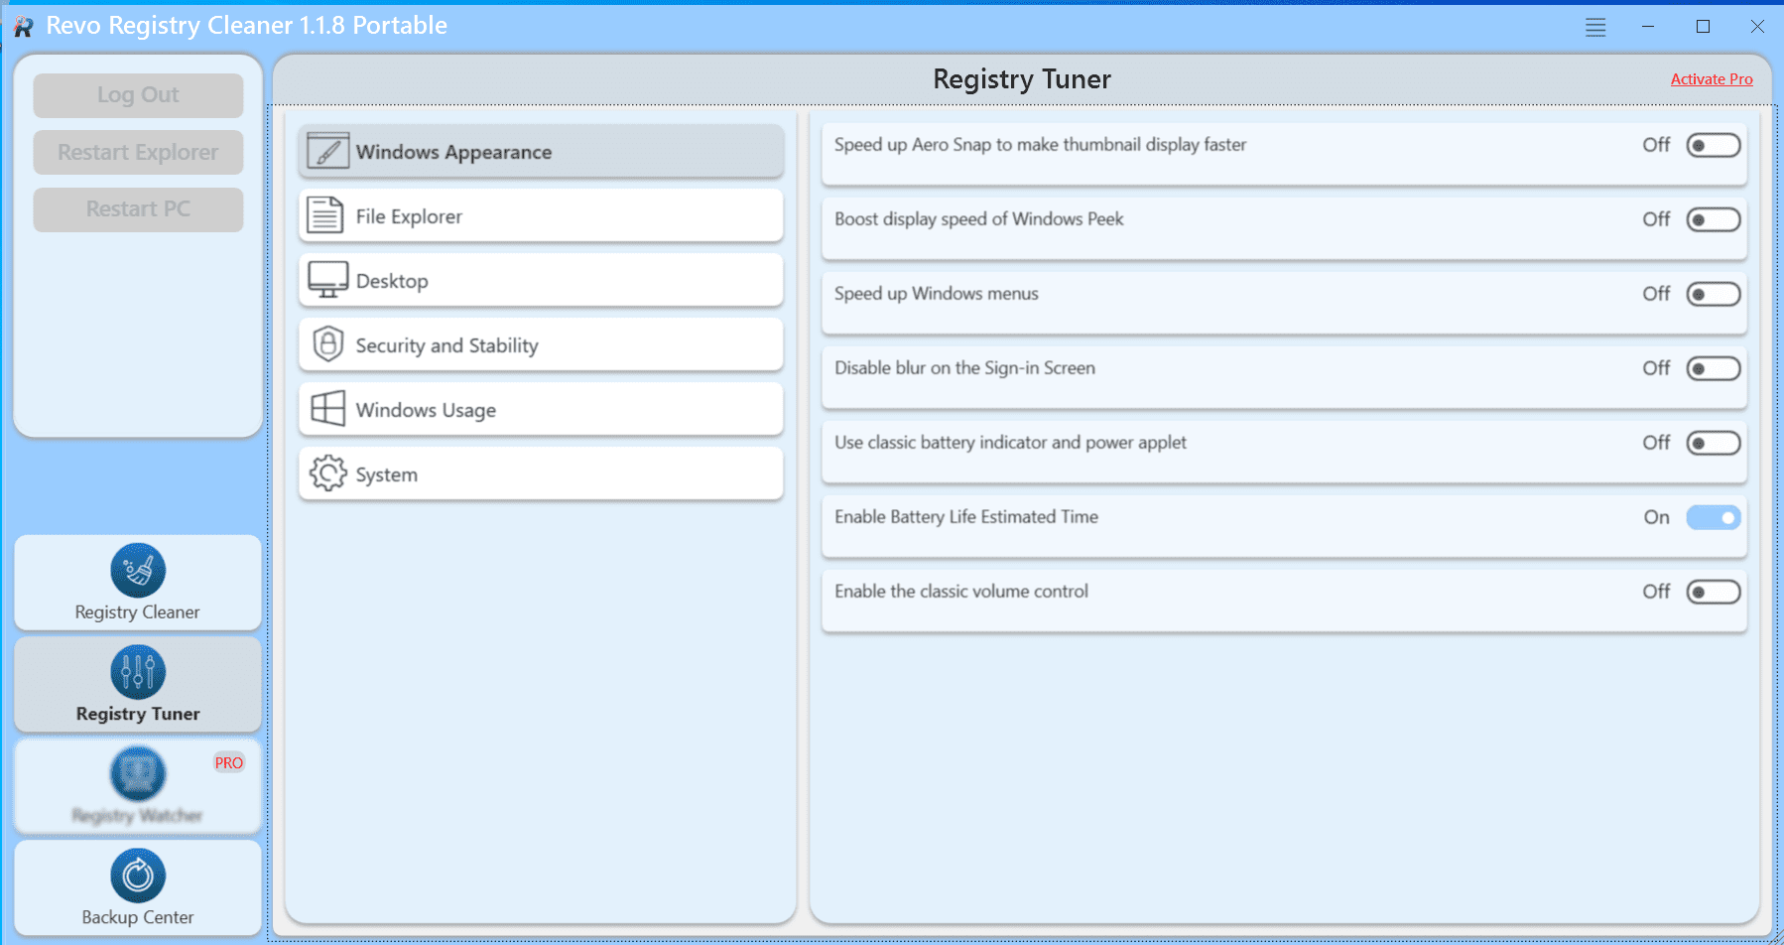Open the Registry Watcher PRO section
This screenshot has height=945, width=1784.
point(138,786)
